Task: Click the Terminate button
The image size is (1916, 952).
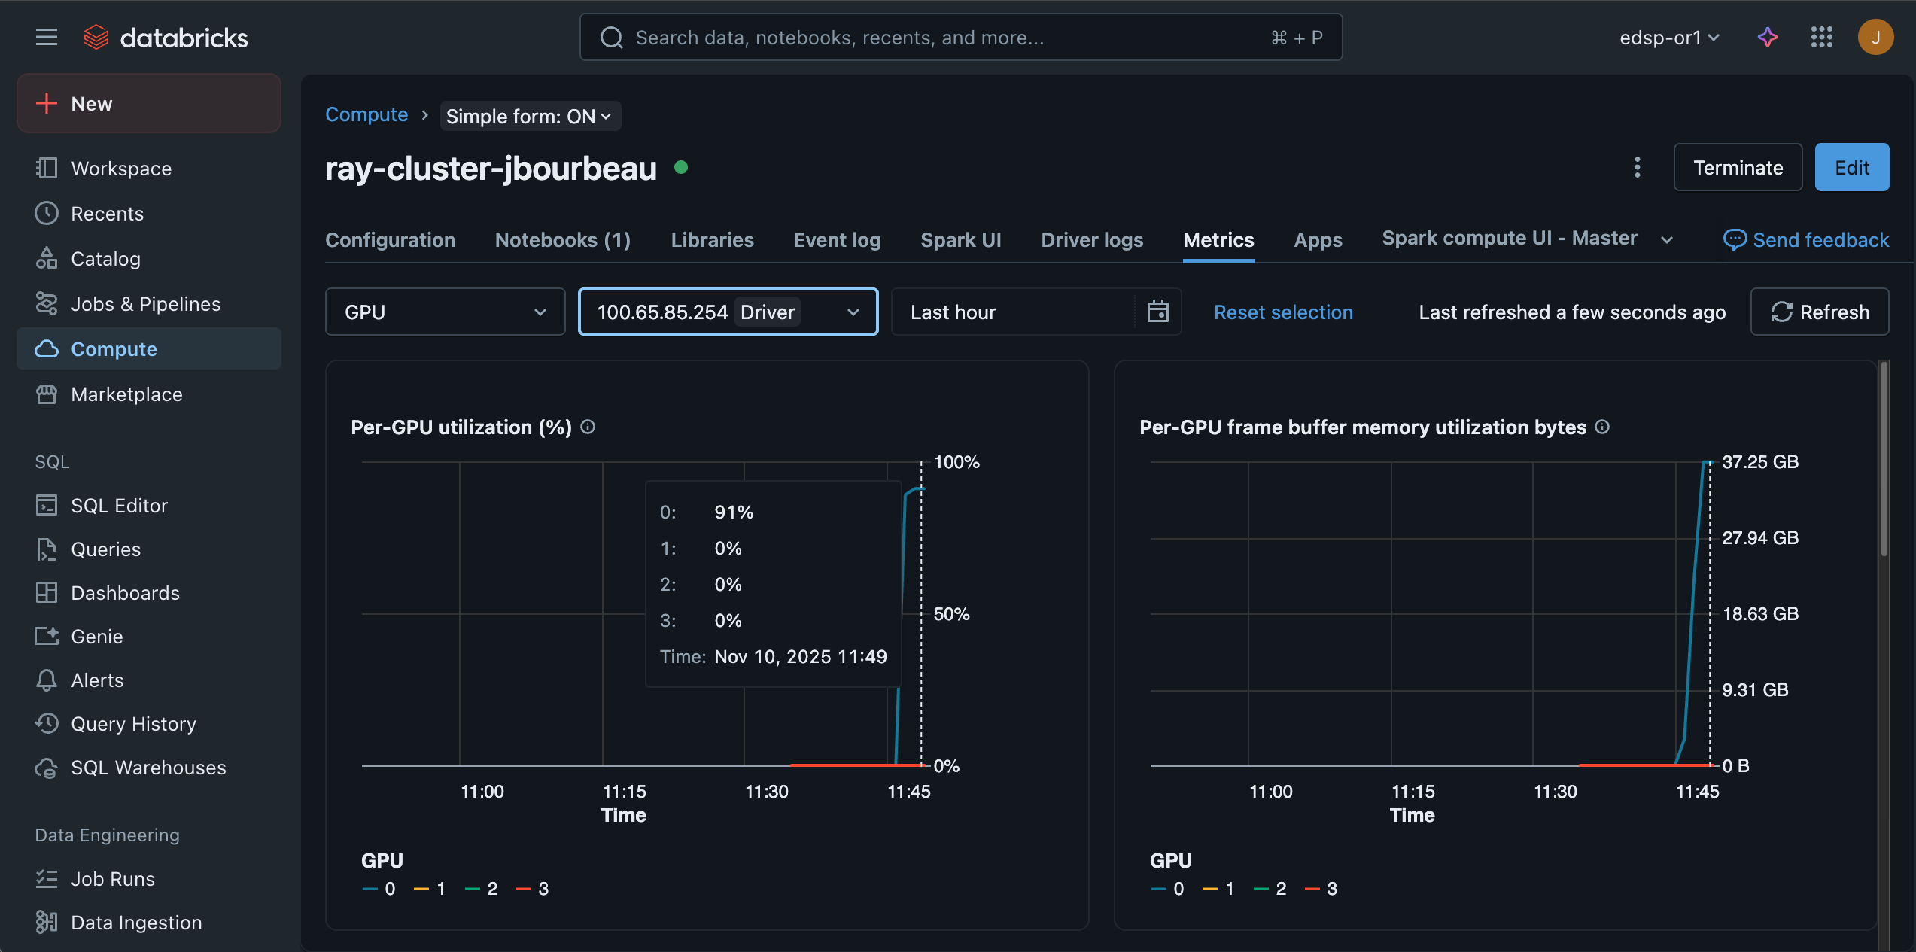Action: (1737, 167)
